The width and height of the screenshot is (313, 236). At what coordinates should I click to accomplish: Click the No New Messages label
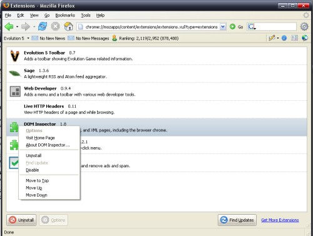tap(93, 38)
